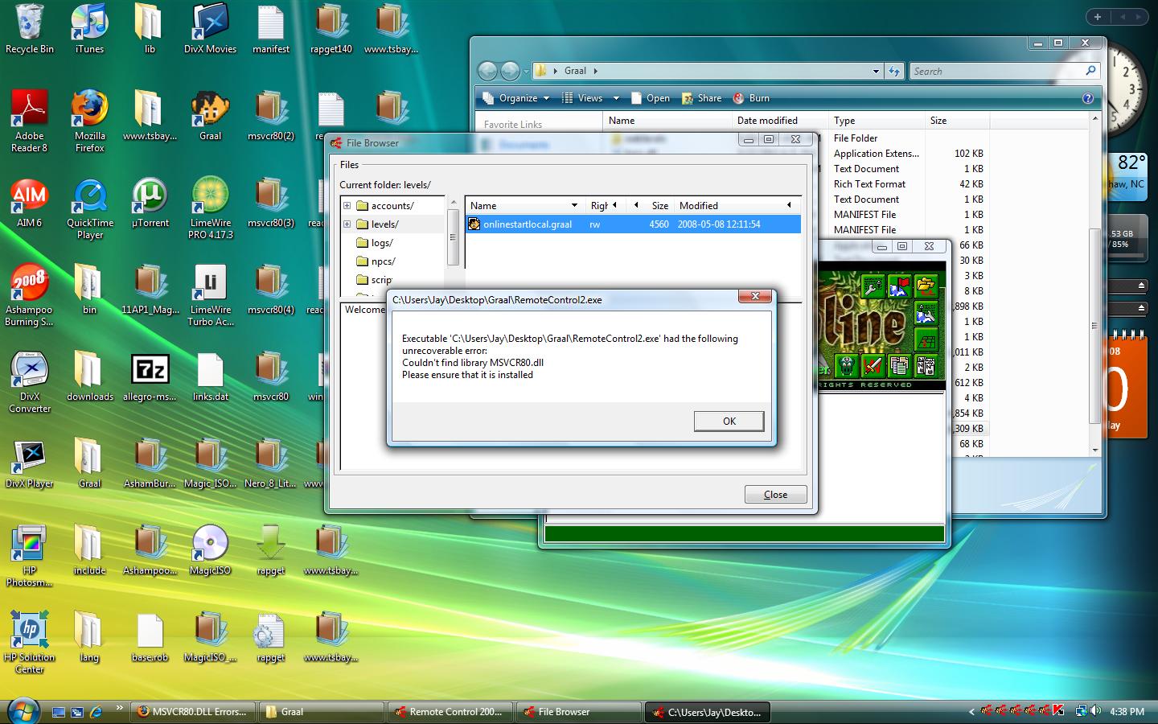
Task: Click Burn in the Explorer toolbar
Action: click(x=751, y=98)
